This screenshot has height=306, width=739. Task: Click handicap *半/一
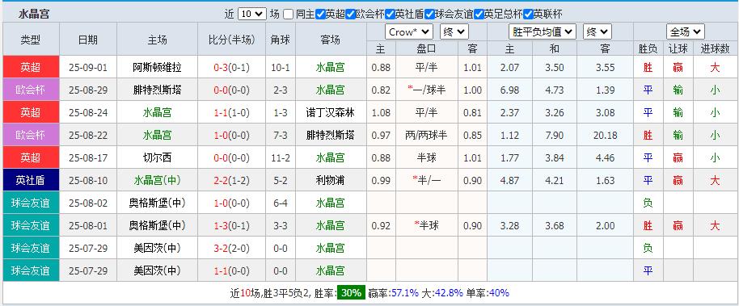[427, 180]
